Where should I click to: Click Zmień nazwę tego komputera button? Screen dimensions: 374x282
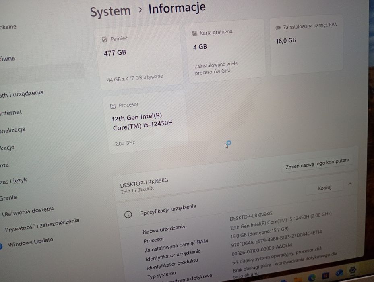[x=317, y=163]
